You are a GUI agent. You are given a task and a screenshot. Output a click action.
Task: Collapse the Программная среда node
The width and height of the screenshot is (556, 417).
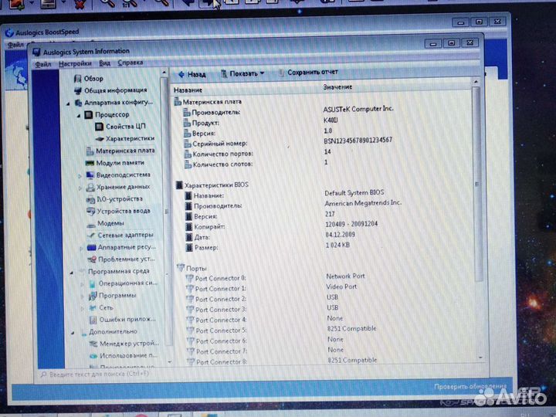tap(72, 273)
